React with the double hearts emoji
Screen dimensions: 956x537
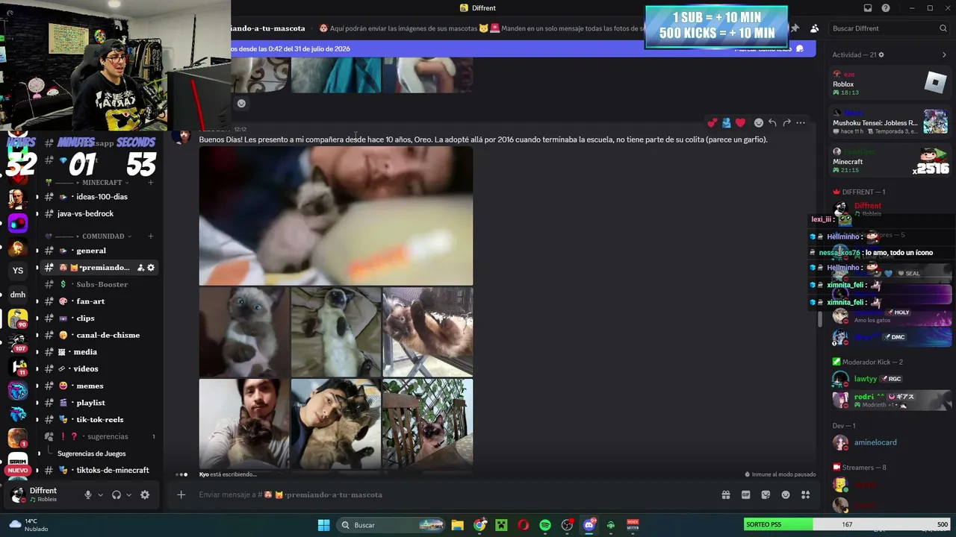pos(712,123)
